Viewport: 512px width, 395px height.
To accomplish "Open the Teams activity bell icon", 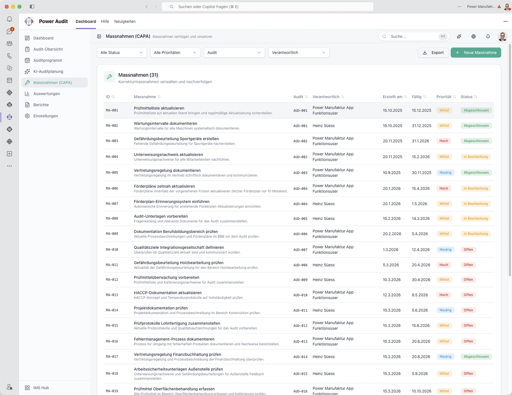I will coord(10,19).
